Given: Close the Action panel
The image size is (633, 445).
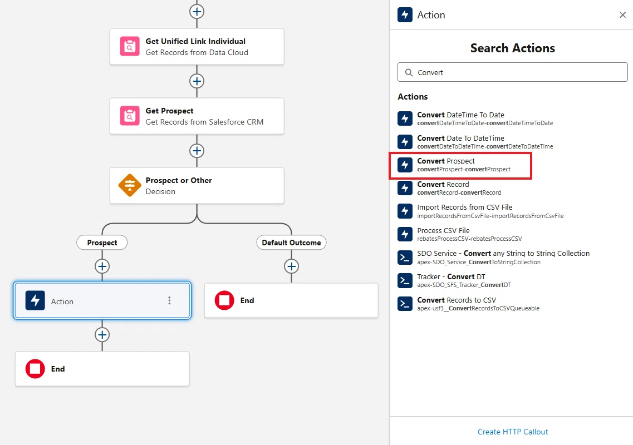Looking at the screenshot, I should pyautogui.click(x=622, y=15).
